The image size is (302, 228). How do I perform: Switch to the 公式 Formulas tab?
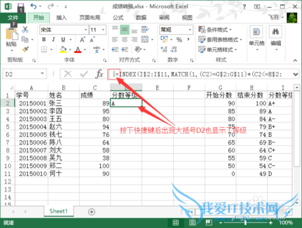click(x=118, y=18)
